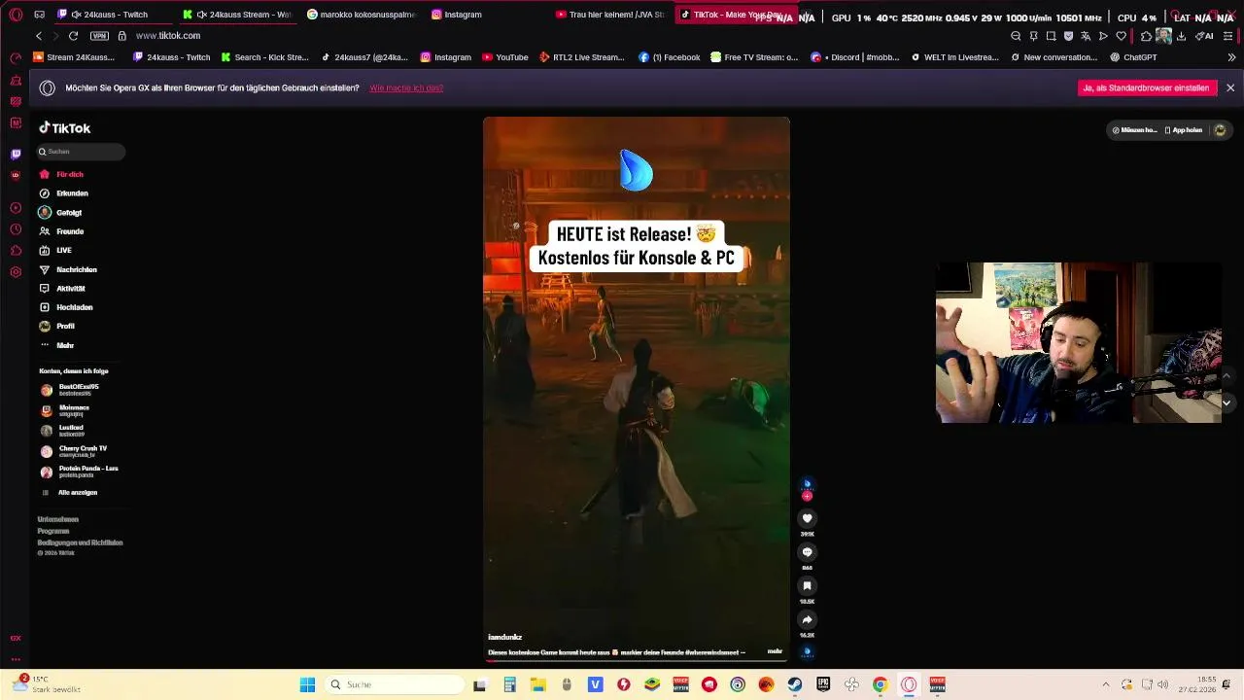Expand Programm footer section

(53, 531)
